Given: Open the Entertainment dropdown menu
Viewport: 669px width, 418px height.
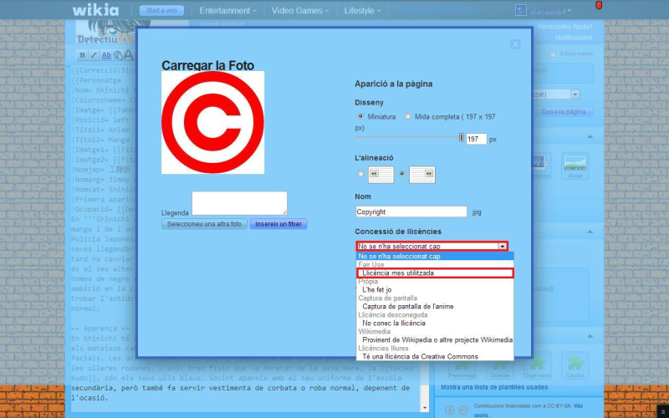Looking at the screenshot, I should (227, 11).
